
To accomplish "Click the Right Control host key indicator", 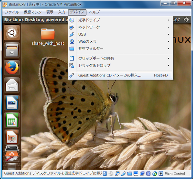I will (175, 174).
